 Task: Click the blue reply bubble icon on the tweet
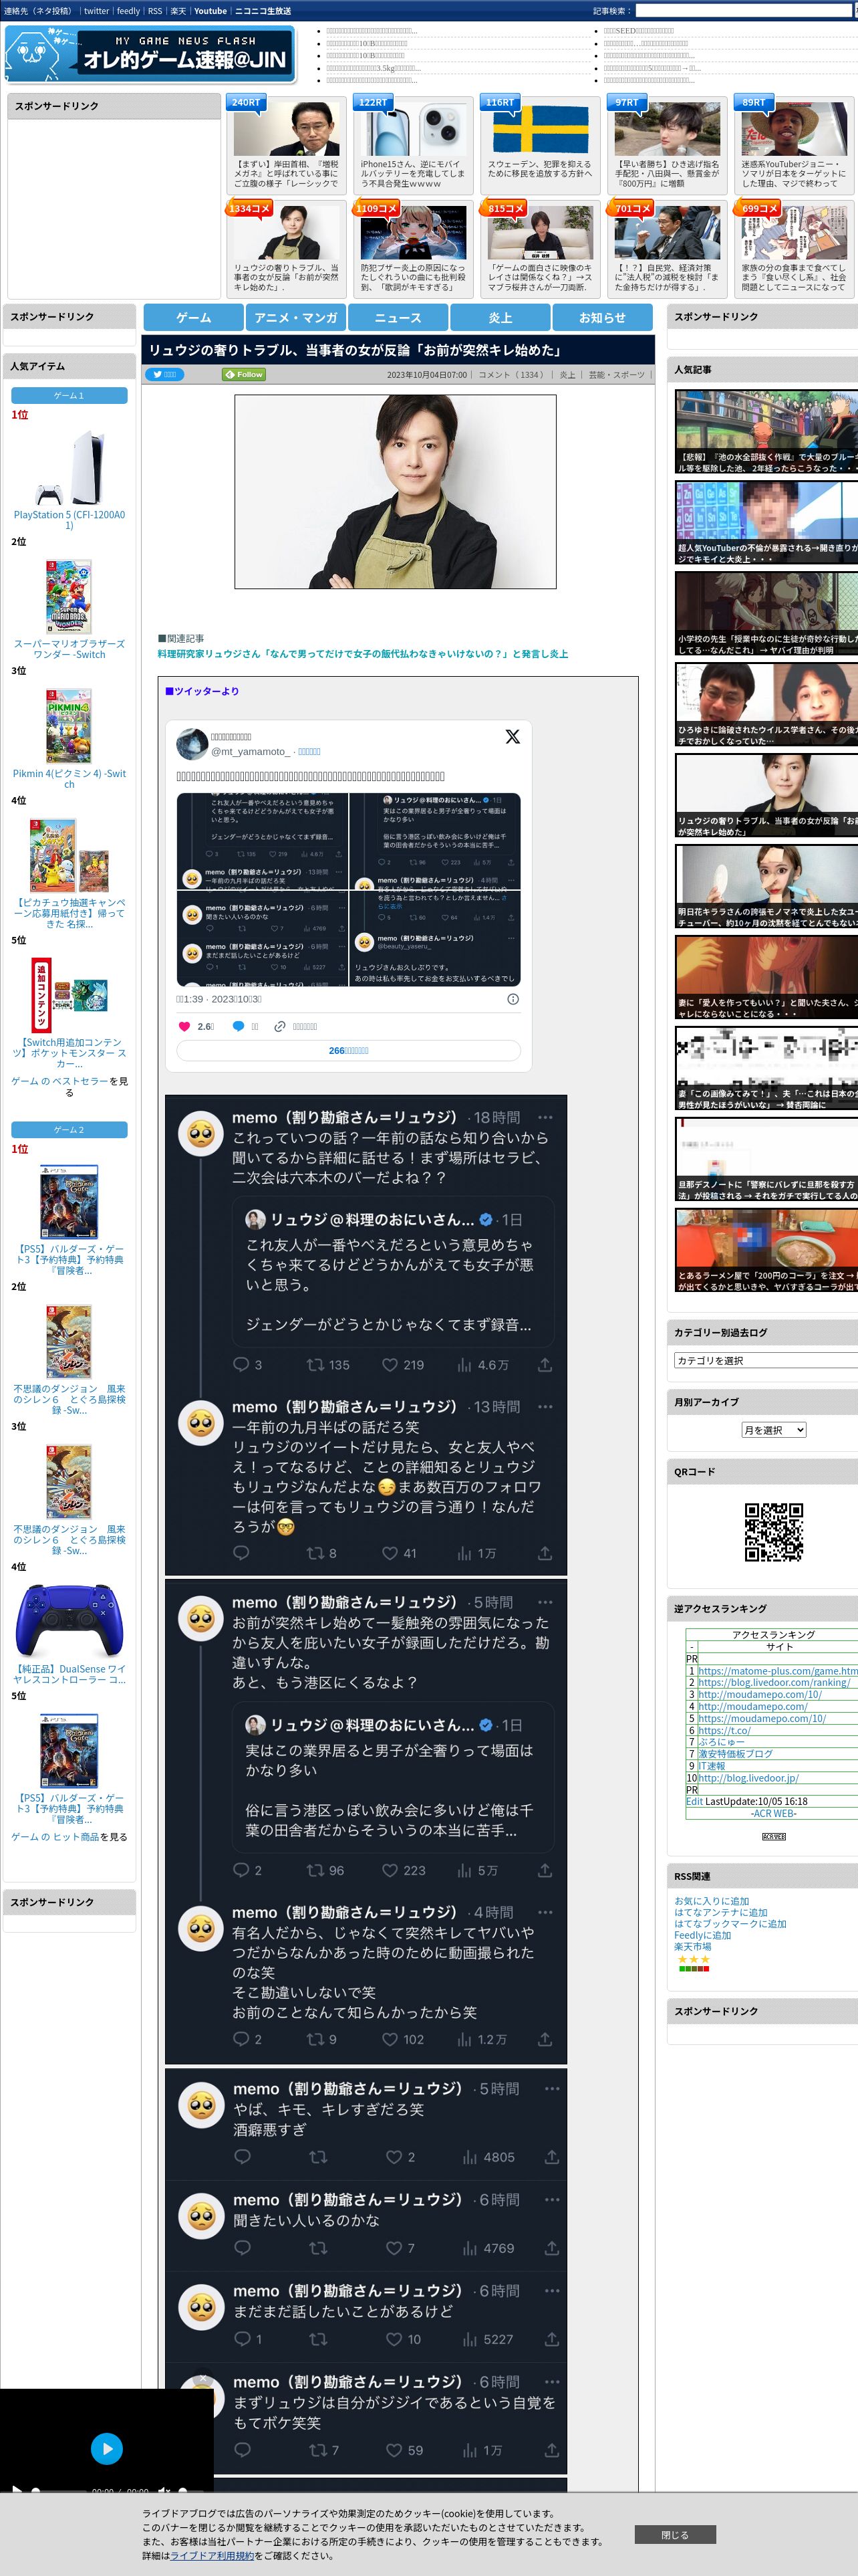(x=239, y=1026)
